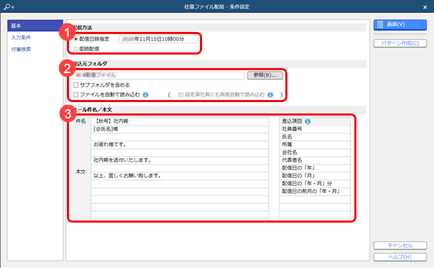This screenshot has height=268, width=434.
Task: Open the 基本 tab in sidebar
Action: pyautogui.click(x=35, y=26)
